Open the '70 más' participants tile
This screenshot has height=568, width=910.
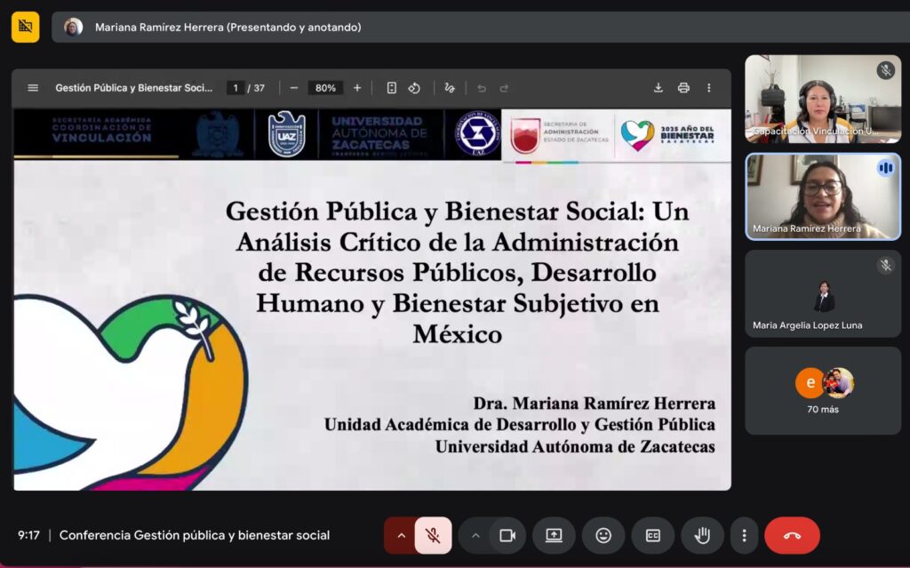click(x=823, y=390)
